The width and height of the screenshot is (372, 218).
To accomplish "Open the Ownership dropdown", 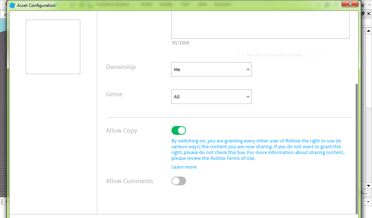I will (211, 69).
